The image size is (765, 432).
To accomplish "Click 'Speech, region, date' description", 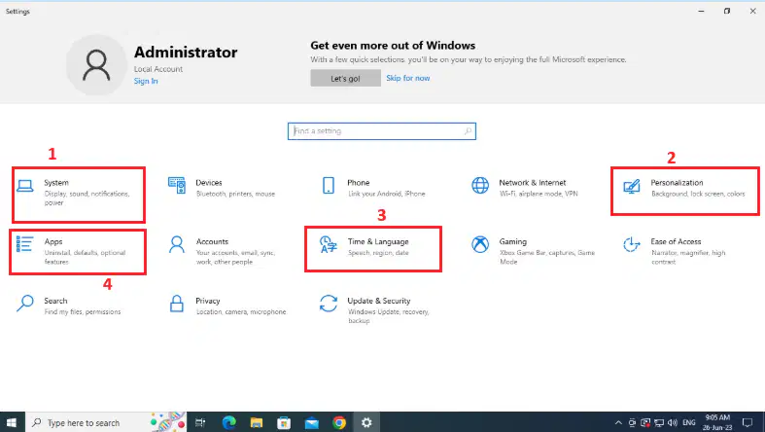I will coord(378,253).
